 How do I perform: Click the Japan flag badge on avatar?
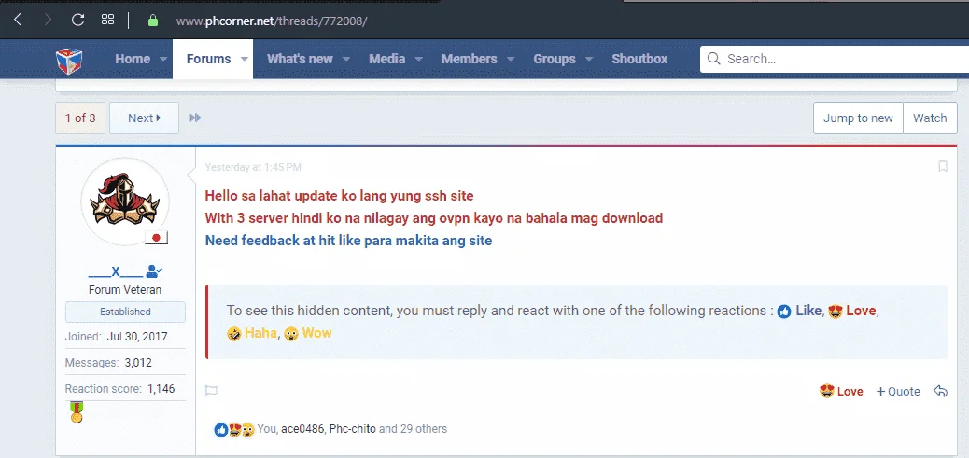tap(156, 238)
